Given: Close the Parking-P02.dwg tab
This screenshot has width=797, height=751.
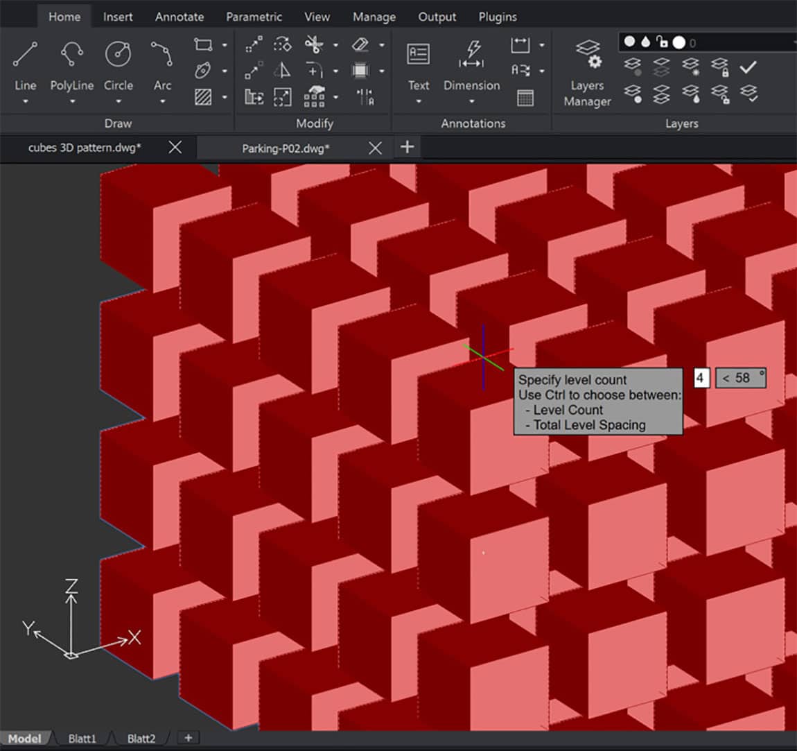Looking at the screenshot, I should [375, 148].
